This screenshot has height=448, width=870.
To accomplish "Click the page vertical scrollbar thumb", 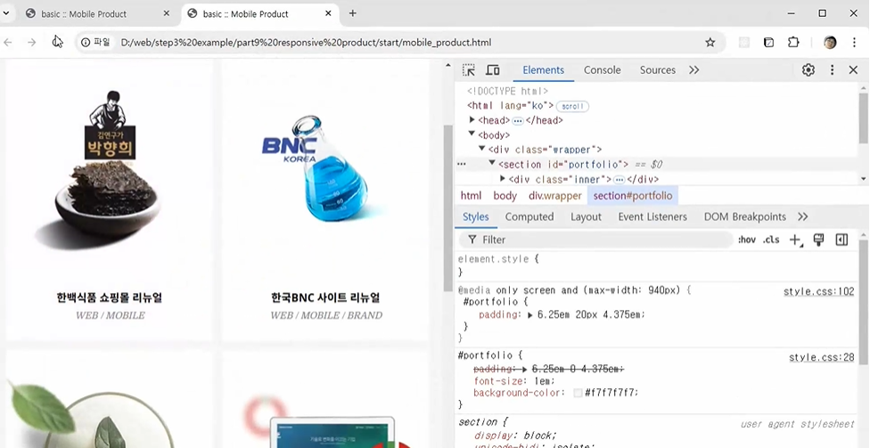I will tap(448, 208).
